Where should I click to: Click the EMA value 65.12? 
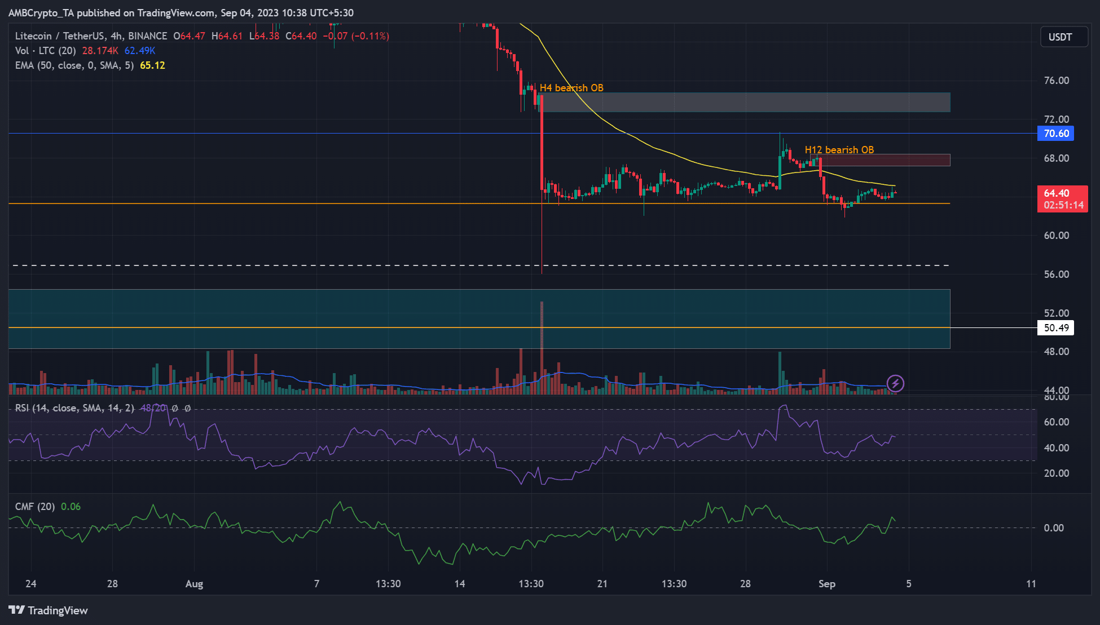[152, 65]
